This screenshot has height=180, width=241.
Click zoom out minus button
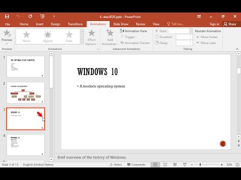[x=192, y=164]
